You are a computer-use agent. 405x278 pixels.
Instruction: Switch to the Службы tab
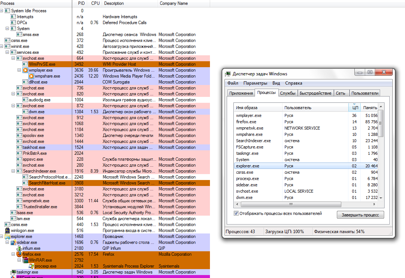pos(288,93)
